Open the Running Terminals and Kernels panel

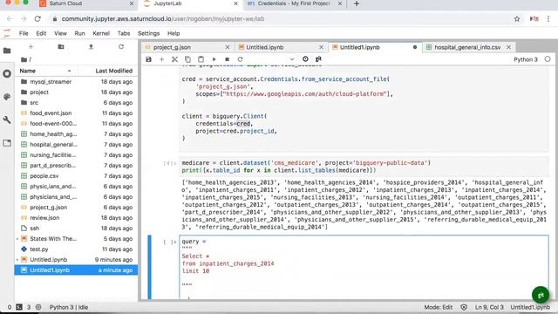[7, 73]
